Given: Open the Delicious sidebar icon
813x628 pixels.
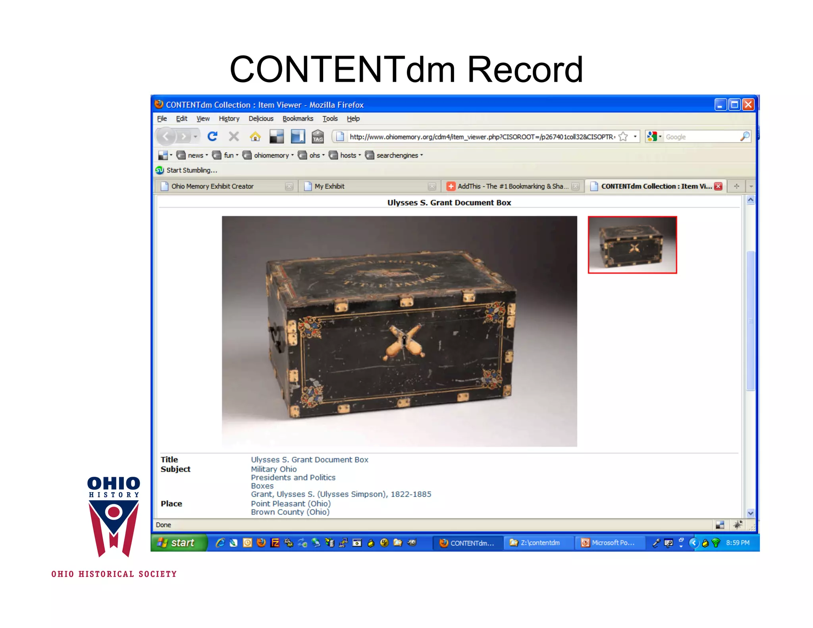Looking at the screenshot, I should (298, 137).
